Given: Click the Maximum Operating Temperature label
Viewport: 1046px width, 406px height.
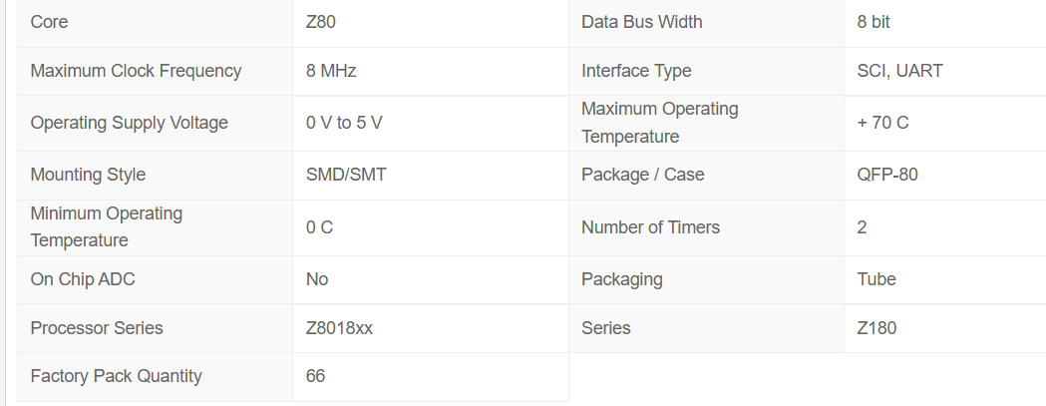Looking at the screenshot, I should [x=660, y=123].
